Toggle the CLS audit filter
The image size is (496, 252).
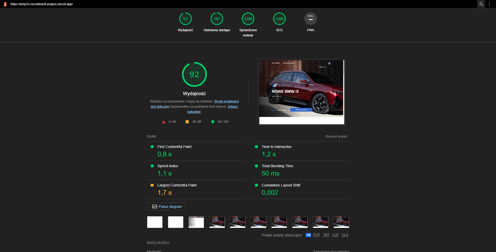click(x=345, y=235)
